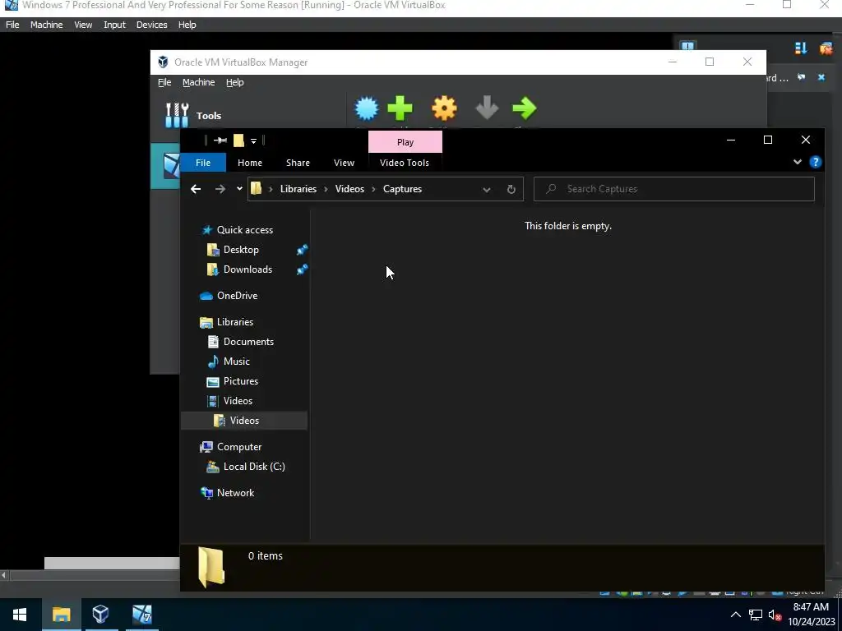Viewport: 842px width, 631px height.
Task: Open Settings via the orange gear icon
Action: pyautogui.click(x=445, y=109)
